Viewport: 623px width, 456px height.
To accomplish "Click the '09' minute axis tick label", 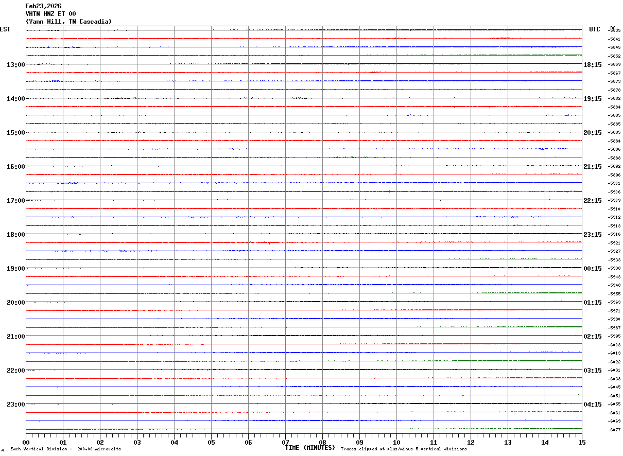I will (359, 442).
